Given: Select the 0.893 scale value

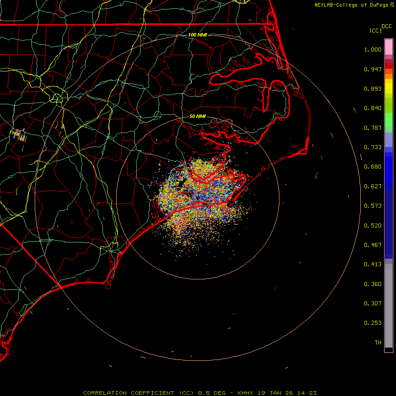Looking at the screenshot, I should coord(373,88).
